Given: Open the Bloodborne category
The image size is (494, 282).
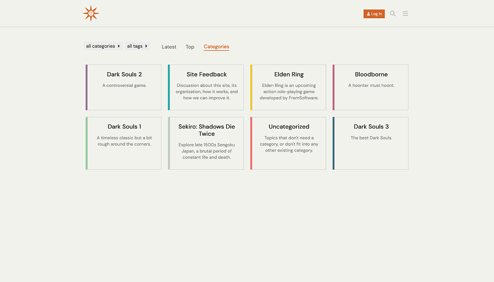Looking at the screenshot, I should pyautogui.click(x=371, y=75).
